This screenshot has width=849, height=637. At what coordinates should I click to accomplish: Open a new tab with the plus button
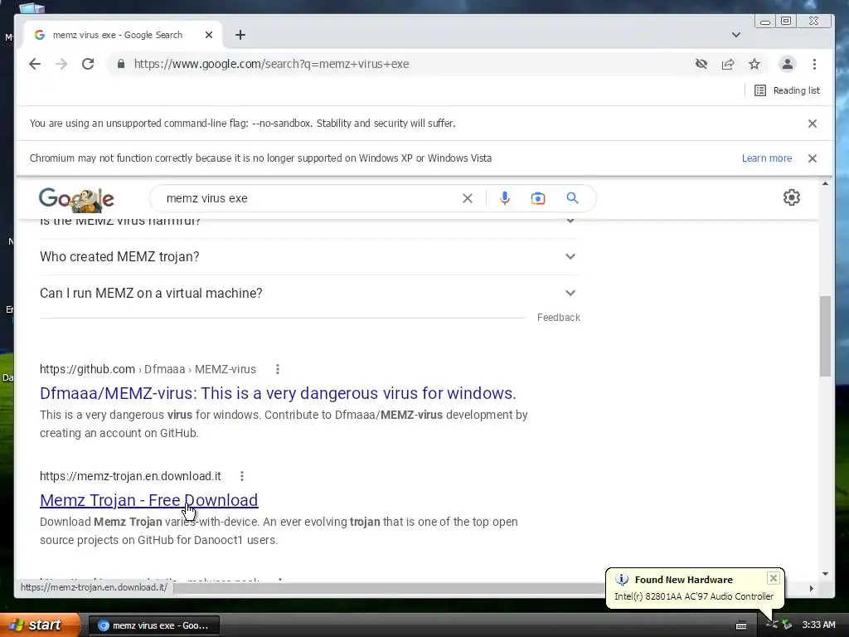[240, 35]
